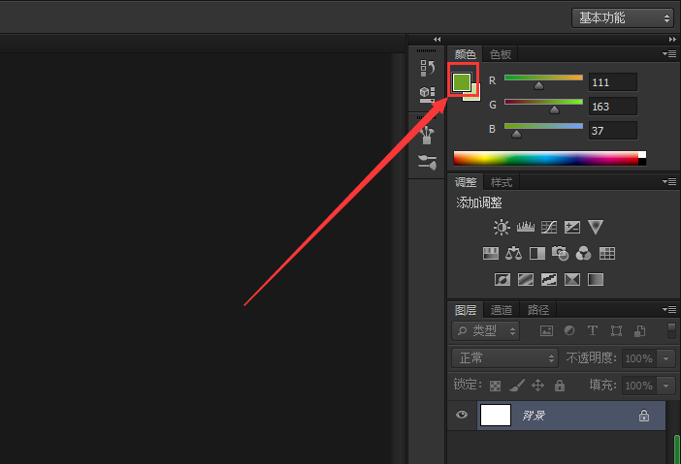Filter layers by type layers
This screenshot has width=681, height=464.
[x=593, y=331]
